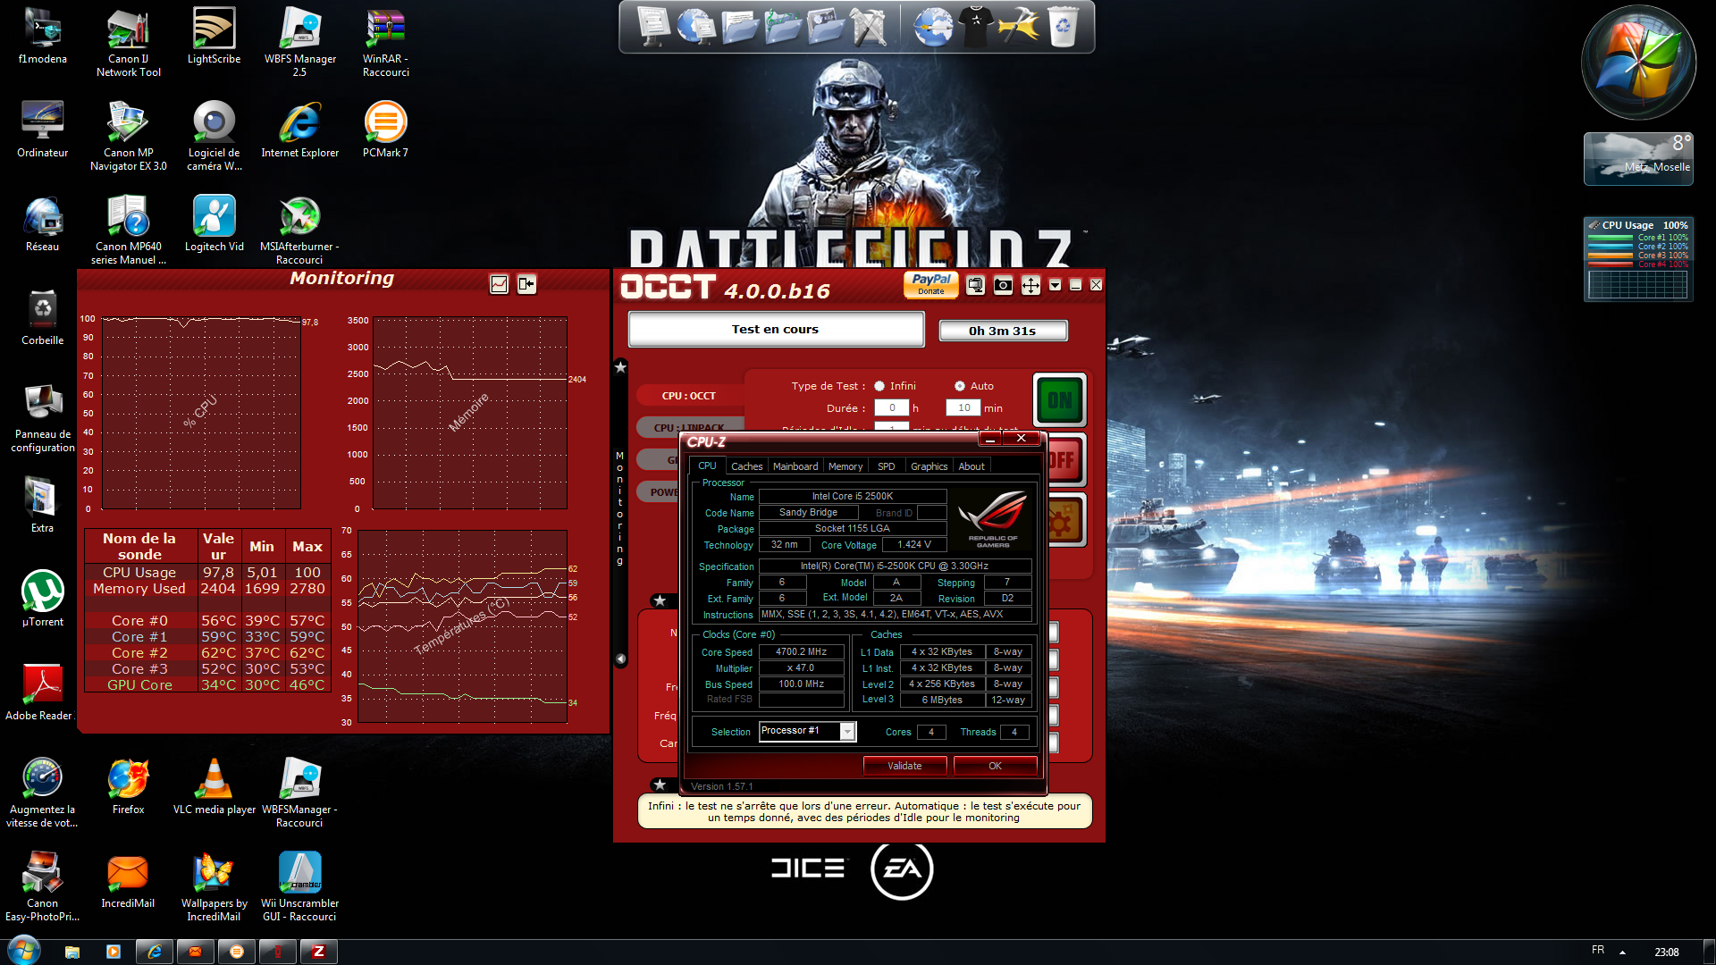Viewport: 1716px width, 965px height.
Task: Click the OCCT system info monitor icon
Action: [975, 285]
